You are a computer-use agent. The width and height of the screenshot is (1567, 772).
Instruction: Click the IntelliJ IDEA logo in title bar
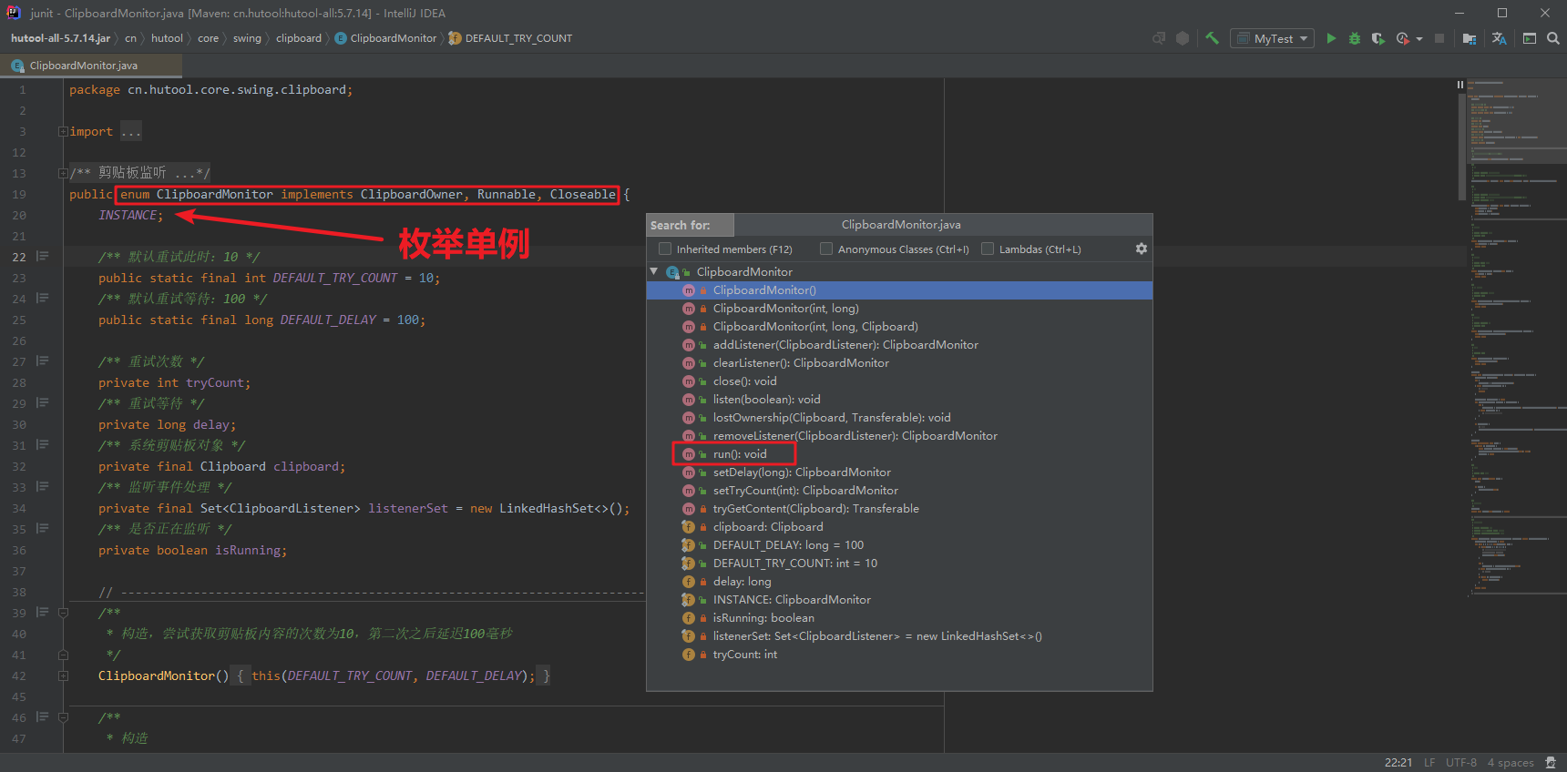tap(14, 13)
